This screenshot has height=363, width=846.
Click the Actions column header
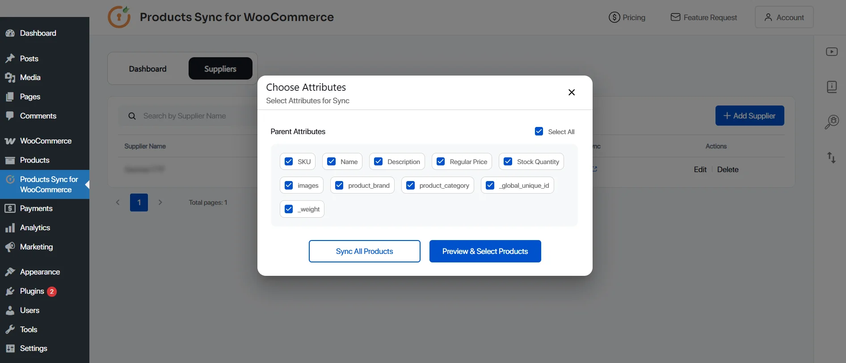pyautogui.click(x=716, y=146)
